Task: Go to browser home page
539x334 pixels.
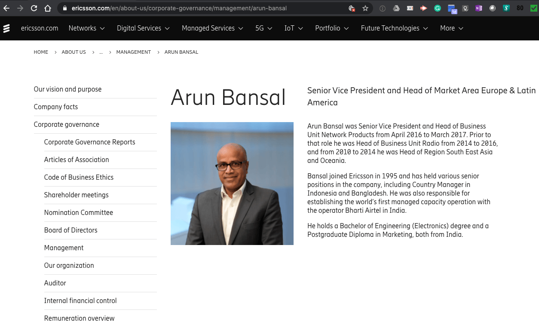Action: tap(47, 8)
